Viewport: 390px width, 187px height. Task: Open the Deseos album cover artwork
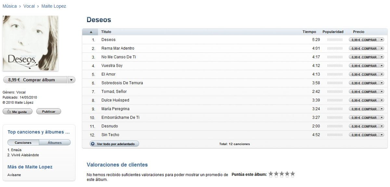(x=31, y=43)
